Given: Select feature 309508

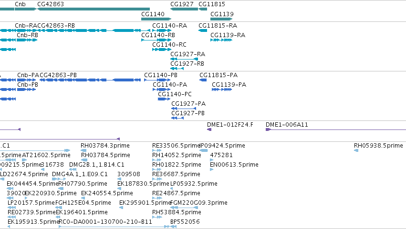Looking at the screenshot, I should point(119,179).
